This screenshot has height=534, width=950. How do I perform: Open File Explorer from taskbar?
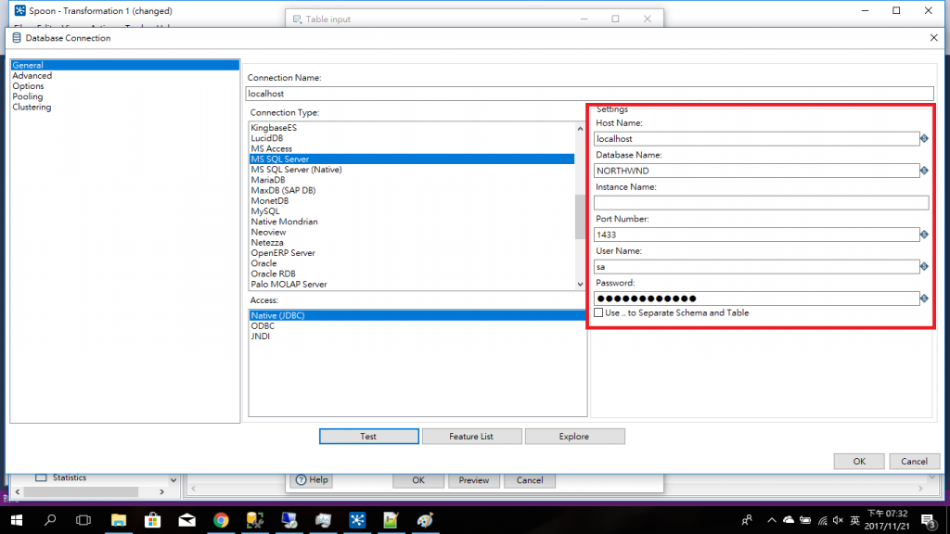(119, 520)
